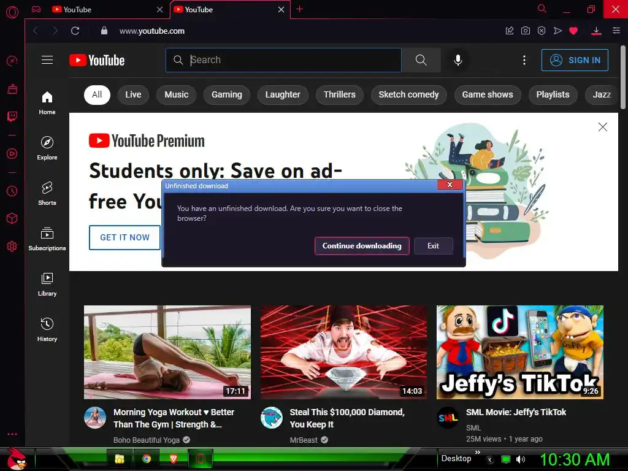Close the Unfinished download dialog
628x471 pixels.
pyautogui.click(x=450, y=185)
